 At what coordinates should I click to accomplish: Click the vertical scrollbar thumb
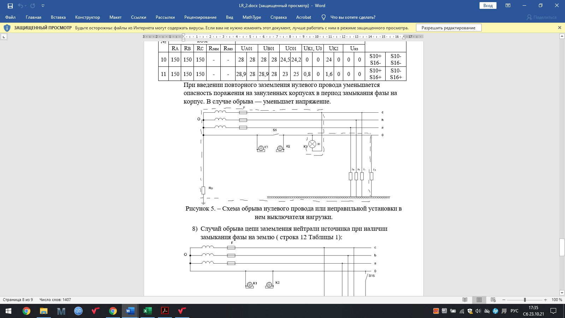[562, 247]
